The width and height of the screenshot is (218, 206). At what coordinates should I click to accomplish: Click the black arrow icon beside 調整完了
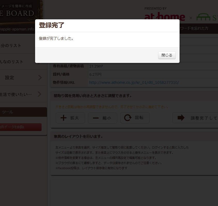181,118
